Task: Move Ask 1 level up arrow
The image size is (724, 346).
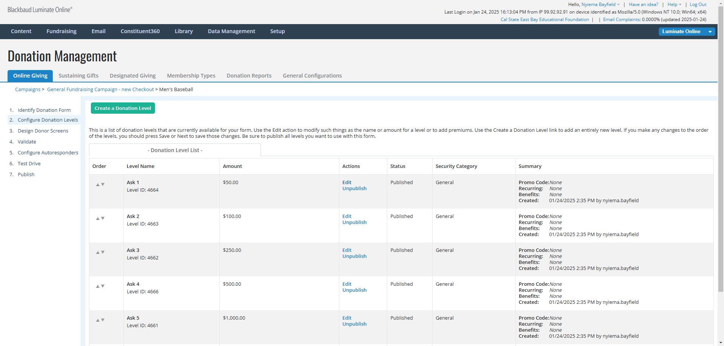Action: point(98,184)
